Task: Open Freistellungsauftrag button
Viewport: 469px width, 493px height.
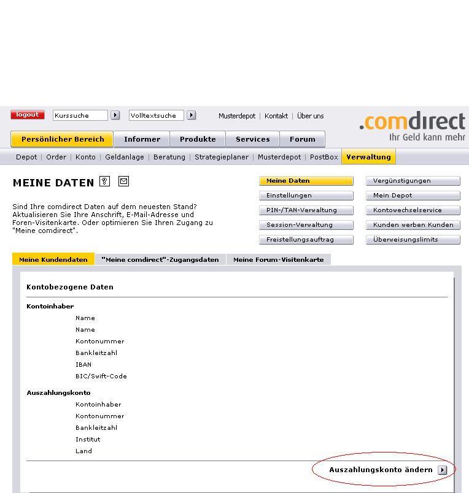Action: pyautogui.click(x=306, y=240)
